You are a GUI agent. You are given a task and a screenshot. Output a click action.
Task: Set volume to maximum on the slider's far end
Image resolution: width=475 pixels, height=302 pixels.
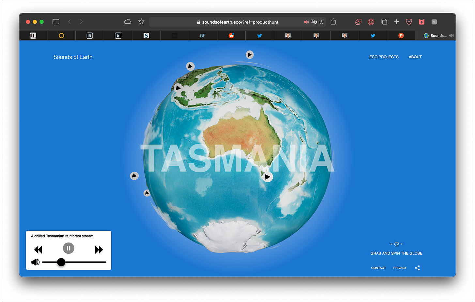coord(105,262)
